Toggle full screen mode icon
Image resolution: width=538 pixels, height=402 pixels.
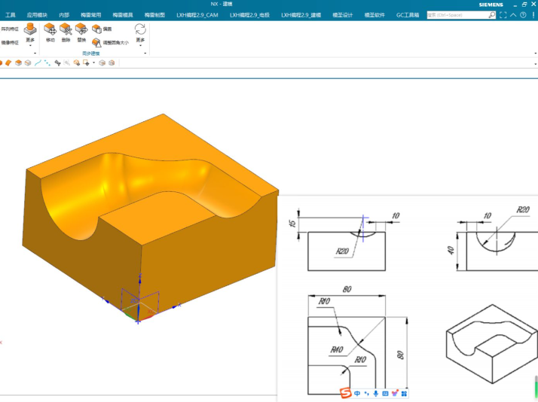tap(503, 15)
